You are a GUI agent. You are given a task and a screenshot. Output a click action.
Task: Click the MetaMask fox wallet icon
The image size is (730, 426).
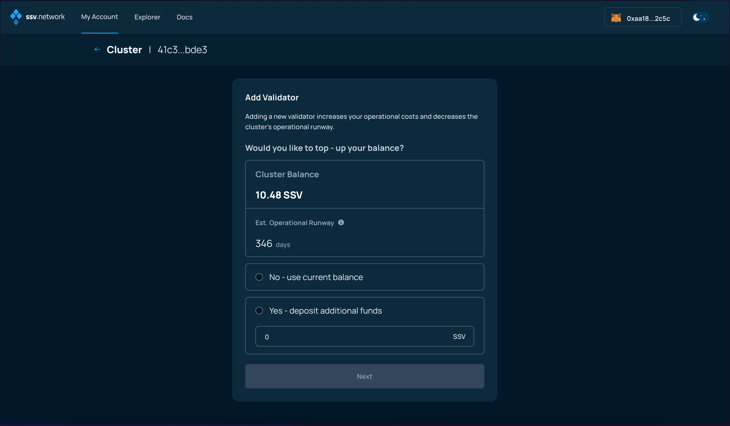coord(616,18)
